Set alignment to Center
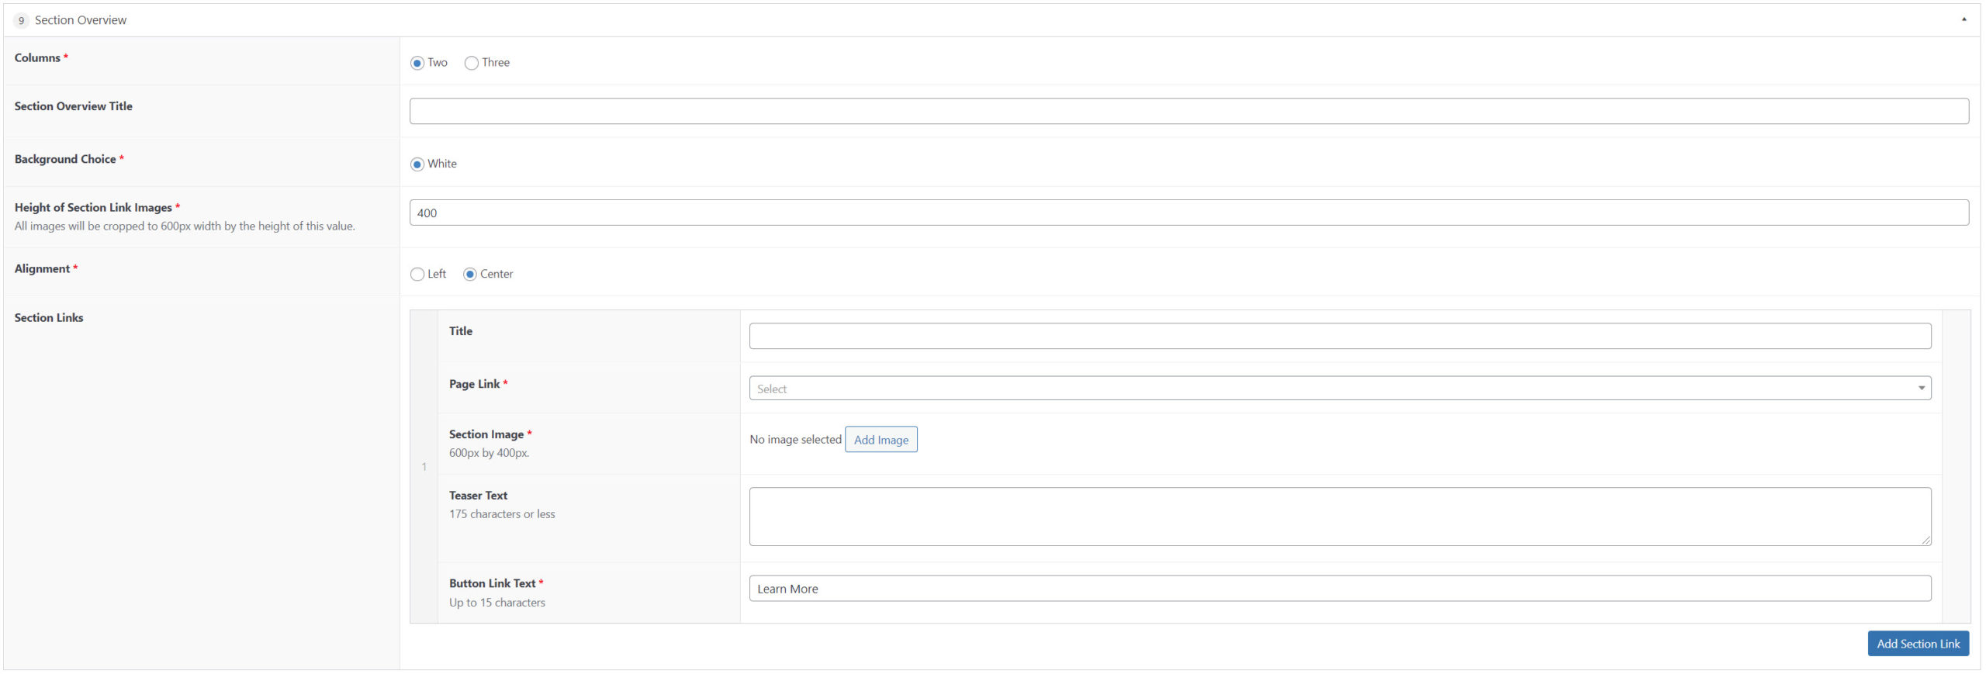This screenshot has width=1986, height=674. point(470,275)
